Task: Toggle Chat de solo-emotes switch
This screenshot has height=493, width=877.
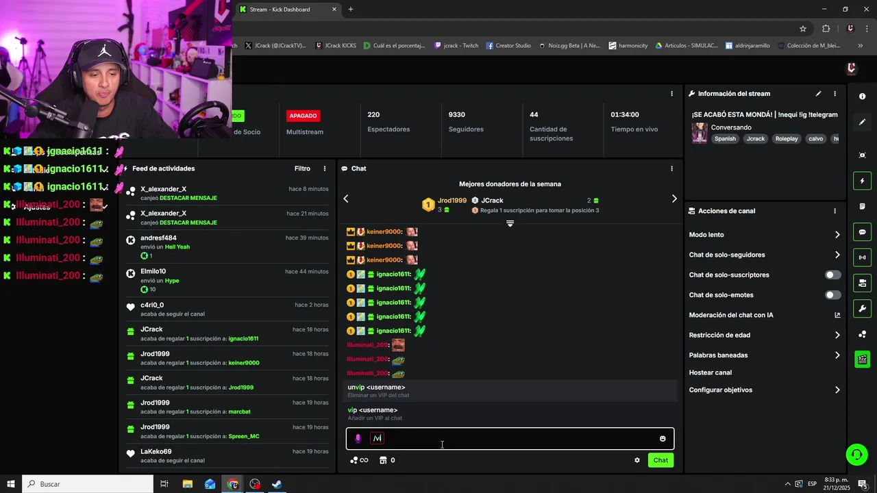Action: click(x=832, y=295)
